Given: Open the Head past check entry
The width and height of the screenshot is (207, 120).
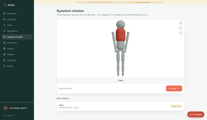Looking at the screenshot, I should tap(120, 106).
